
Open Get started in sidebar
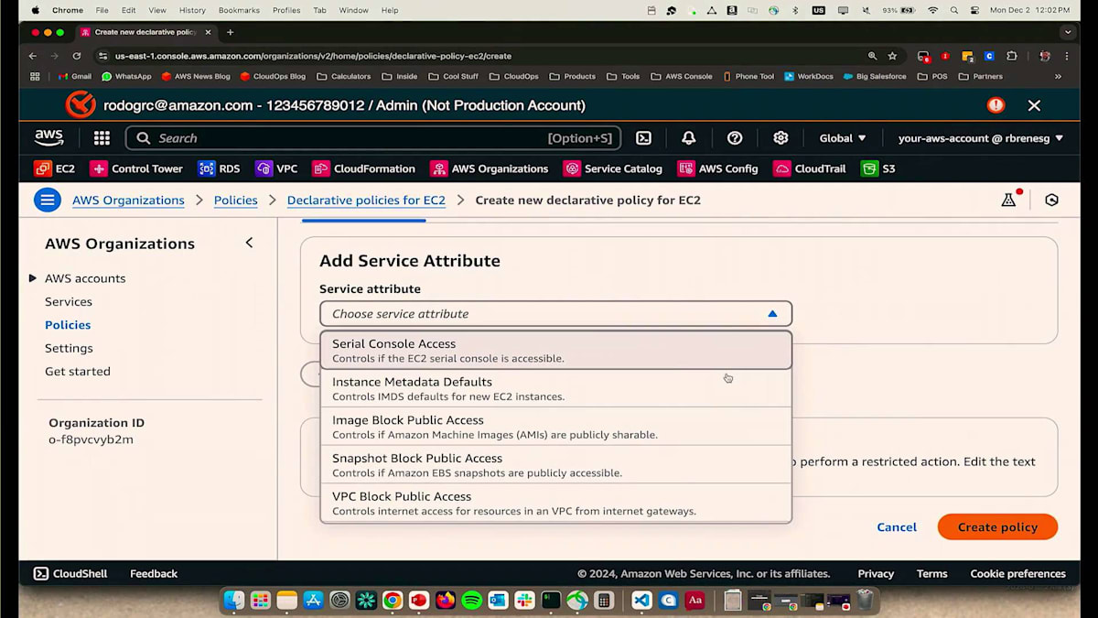point(78,371)
